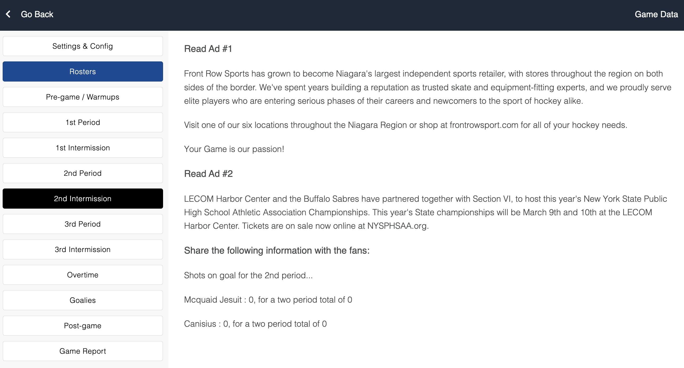Click the Mcquaid Jesuit shots line
The height and width of the screenshot is (368, 684).
(x=268, y=300)
